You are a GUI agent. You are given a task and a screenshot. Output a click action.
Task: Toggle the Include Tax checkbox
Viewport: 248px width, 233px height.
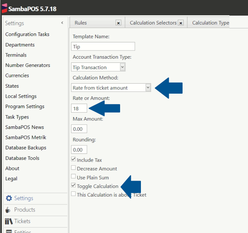(x=73, y=159)
